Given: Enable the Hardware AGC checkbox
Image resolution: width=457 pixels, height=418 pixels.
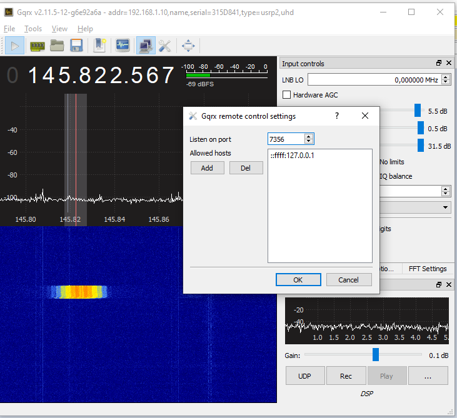Looking at the screenshot, I should (286, 95).
